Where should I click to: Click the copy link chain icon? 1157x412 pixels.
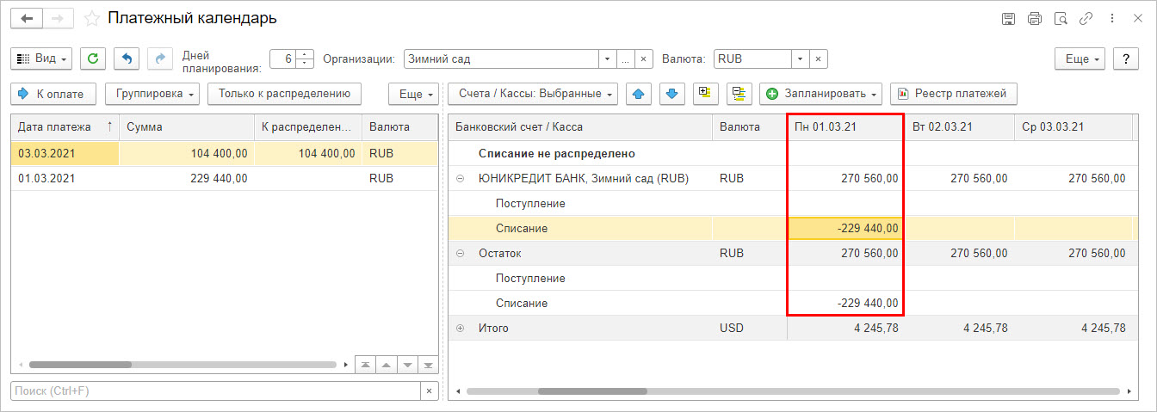pyautogui.click(x=1086, y=18)
